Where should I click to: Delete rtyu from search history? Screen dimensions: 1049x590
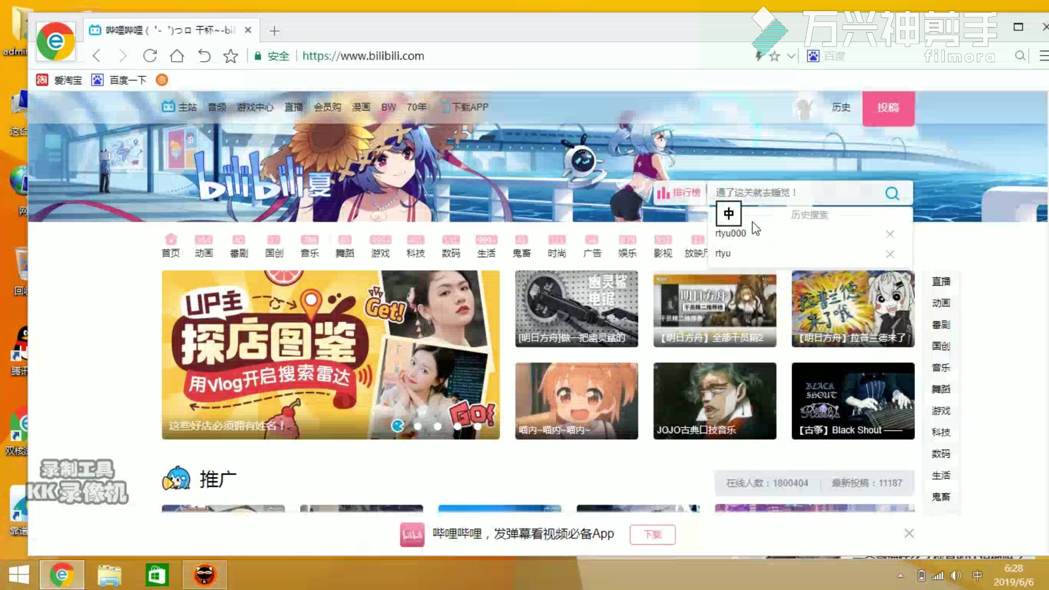point(890,254)
